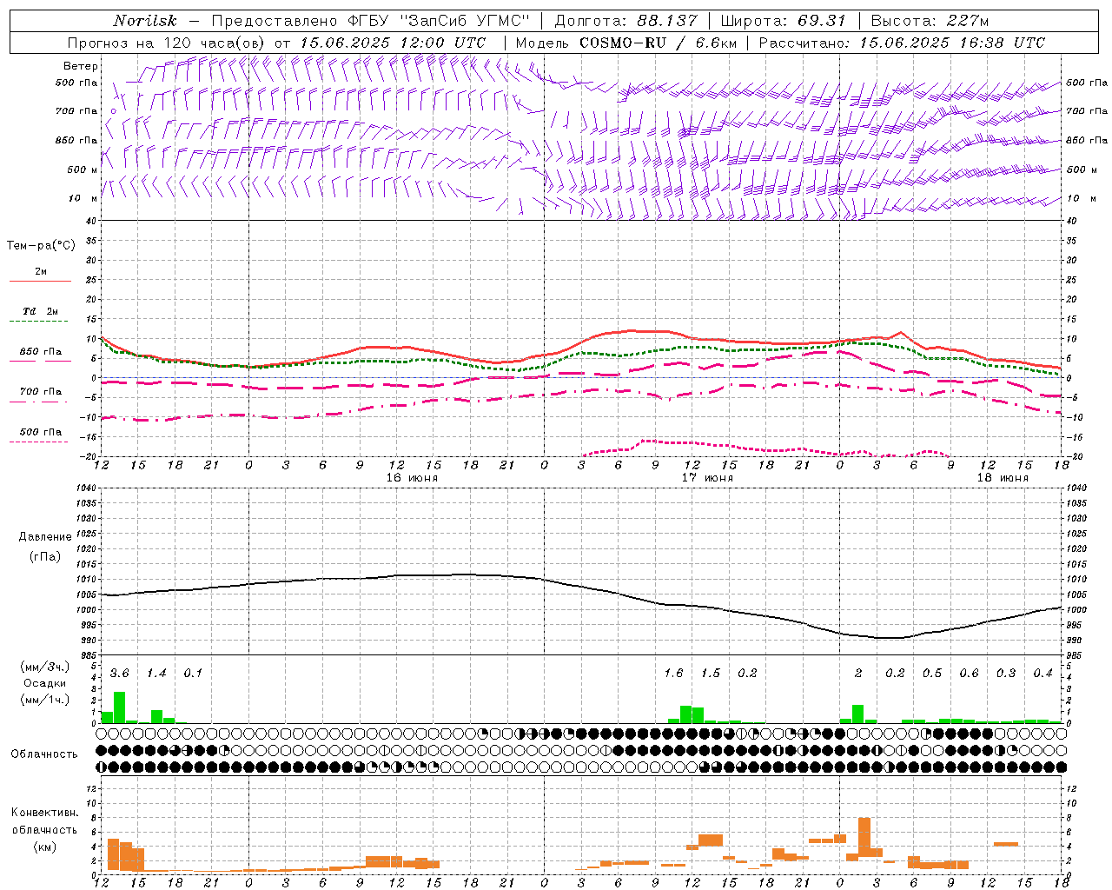Select the "17 июня" date label

tap(706, 478)
